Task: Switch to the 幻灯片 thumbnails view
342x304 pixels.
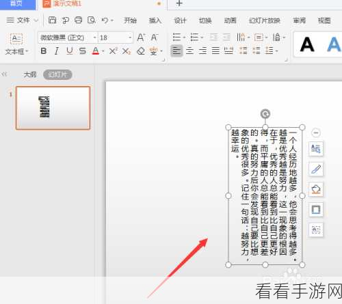Action: point(57,74)
